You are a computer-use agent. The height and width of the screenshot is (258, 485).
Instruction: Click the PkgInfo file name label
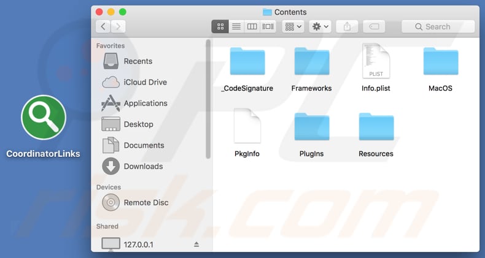[247, 154]
